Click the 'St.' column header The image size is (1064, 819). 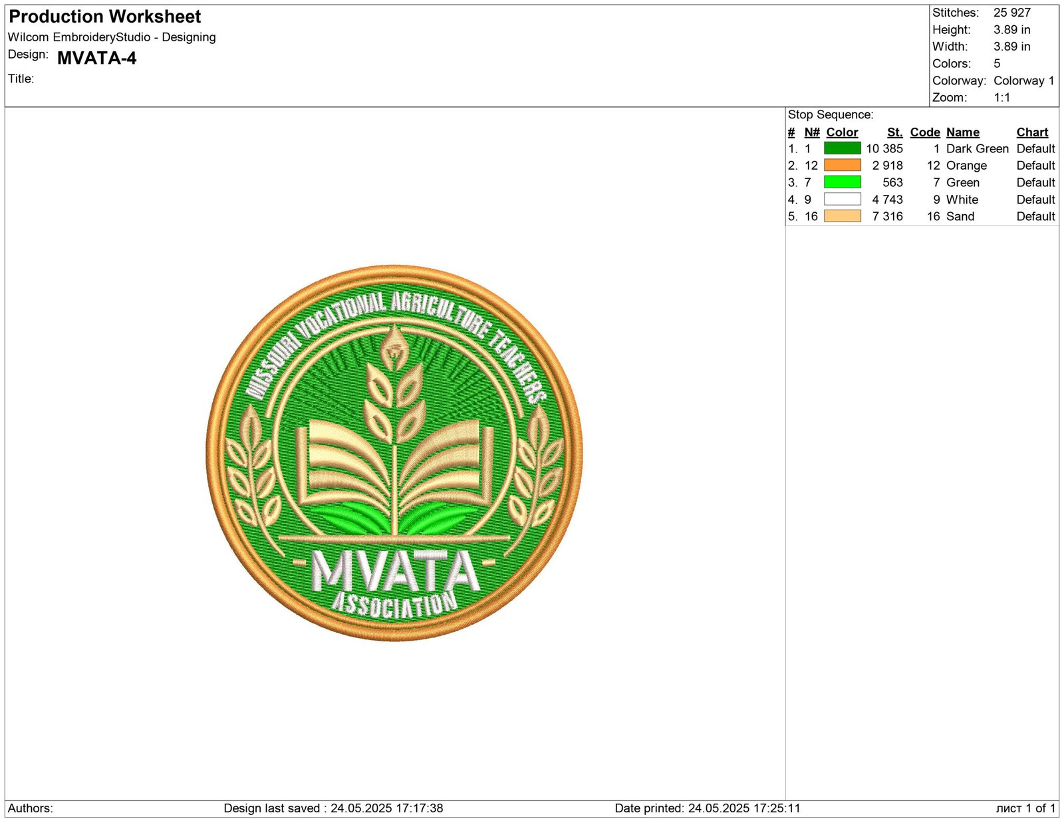click(895, 132)
